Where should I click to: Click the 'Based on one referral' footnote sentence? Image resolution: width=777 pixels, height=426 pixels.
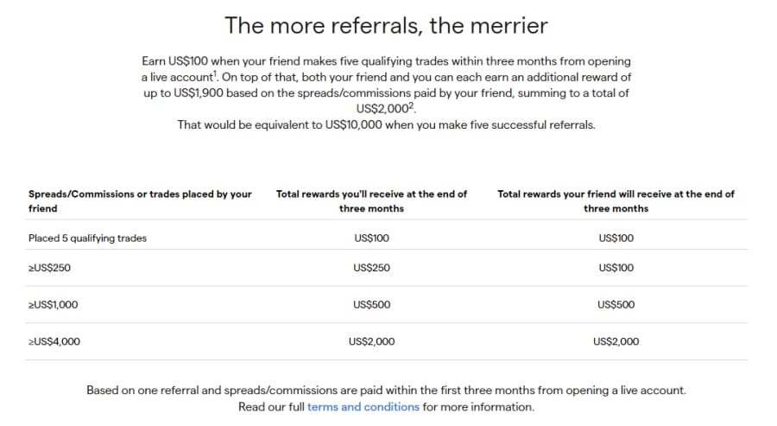[x=387, y=391]
